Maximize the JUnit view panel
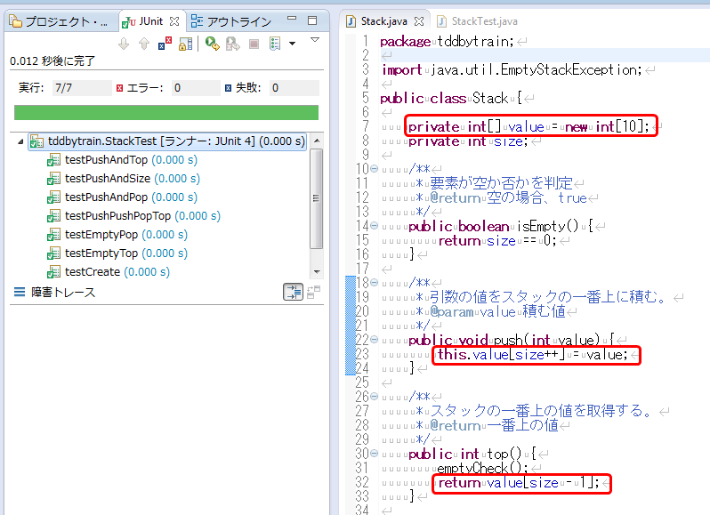This screenshot has width=710, height=515. click(312, 20)
